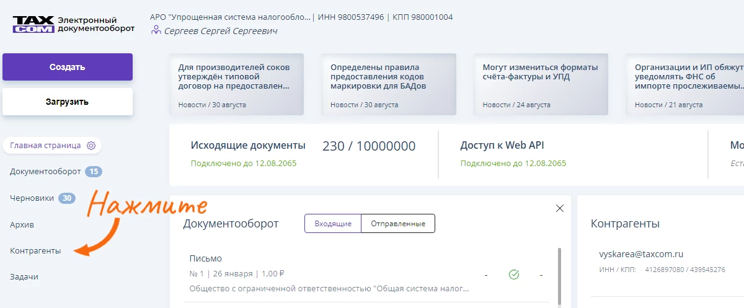This screenshot has width=744, height=308.
Task: Open Контрагенты in the sidebar
Action: click(x=35, y=251)
